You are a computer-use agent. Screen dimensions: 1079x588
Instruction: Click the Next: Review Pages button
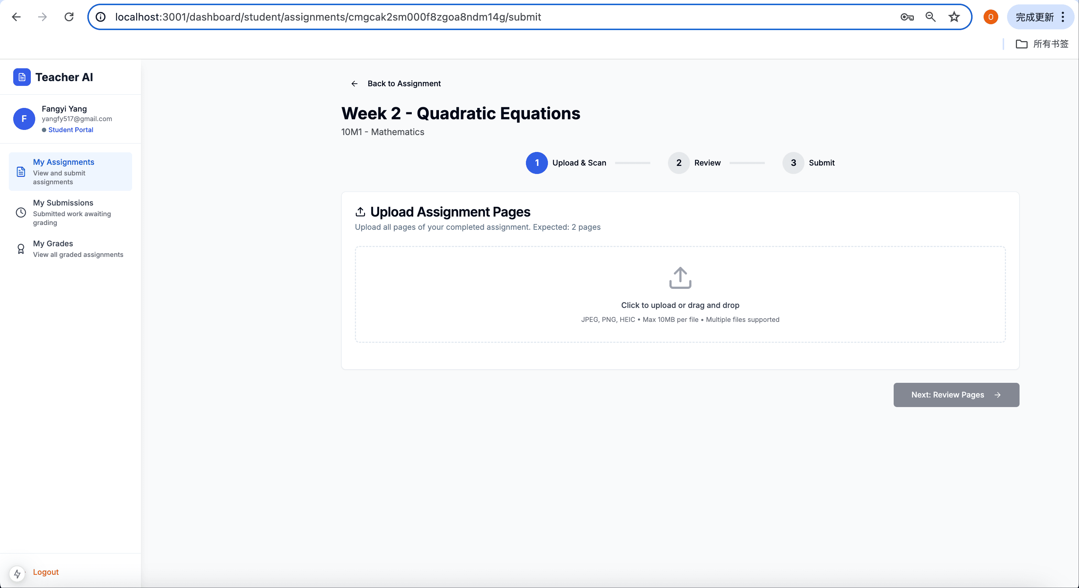coord(956,395)
